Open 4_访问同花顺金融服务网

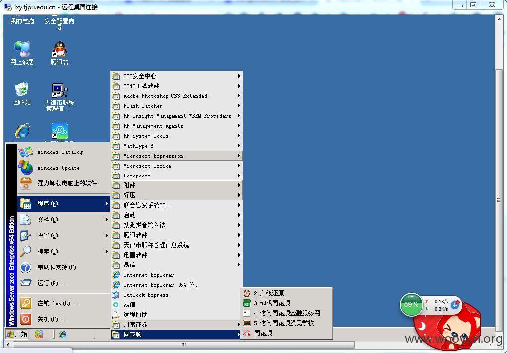(x=287, y=313)
